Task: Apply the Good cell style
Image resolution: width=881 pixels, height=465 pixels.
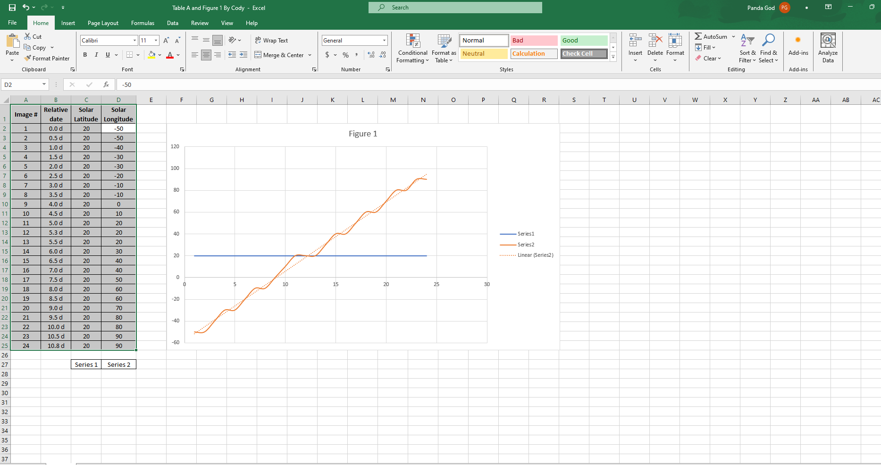Action: click(x=584, y=40)
